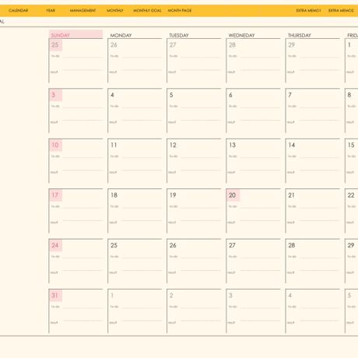Image resolution: width=358 pixels, height=358 pixels.
Task: Click the result line for Sunday 17
Action: tap(82, 221)
